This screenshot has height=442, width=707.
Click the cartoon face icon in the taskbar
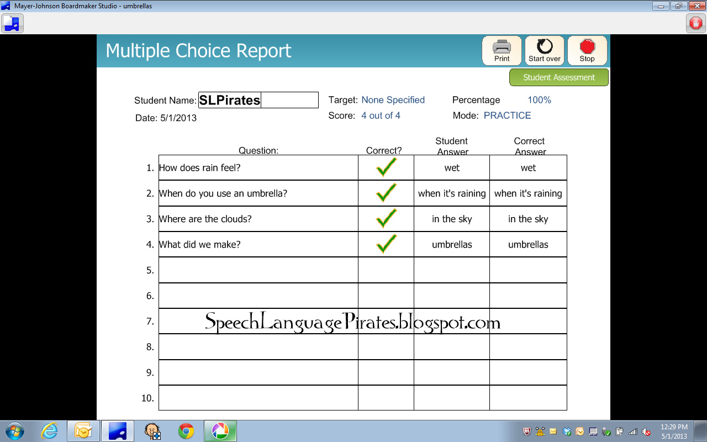click(x=152, y=431)
